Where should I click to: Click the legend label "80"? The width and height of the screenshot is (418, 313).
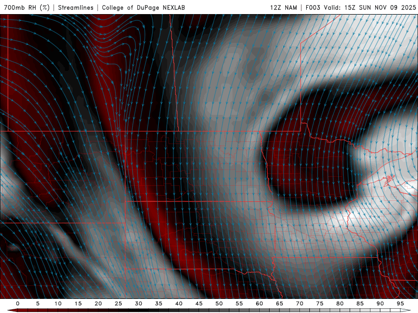(340, 304)
